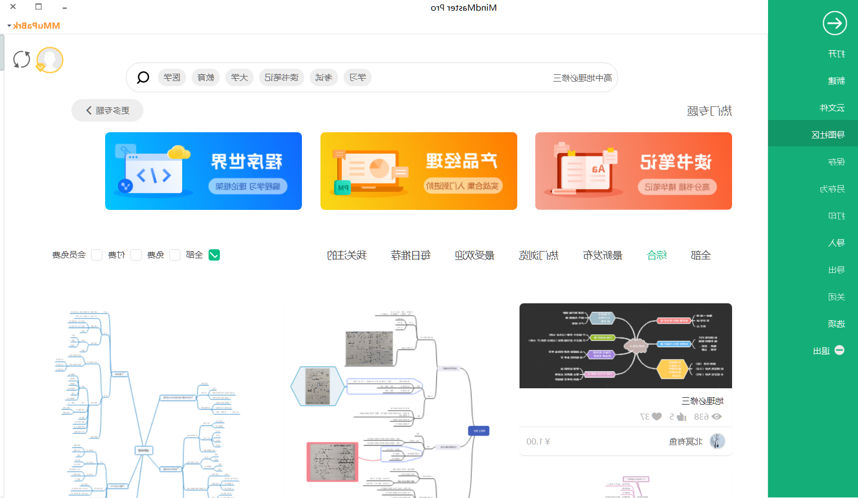The height and width of the screenshot is (498, 858).
Task: Click the back arrow circle icon in green sidebar
Action: pos(834,23)
